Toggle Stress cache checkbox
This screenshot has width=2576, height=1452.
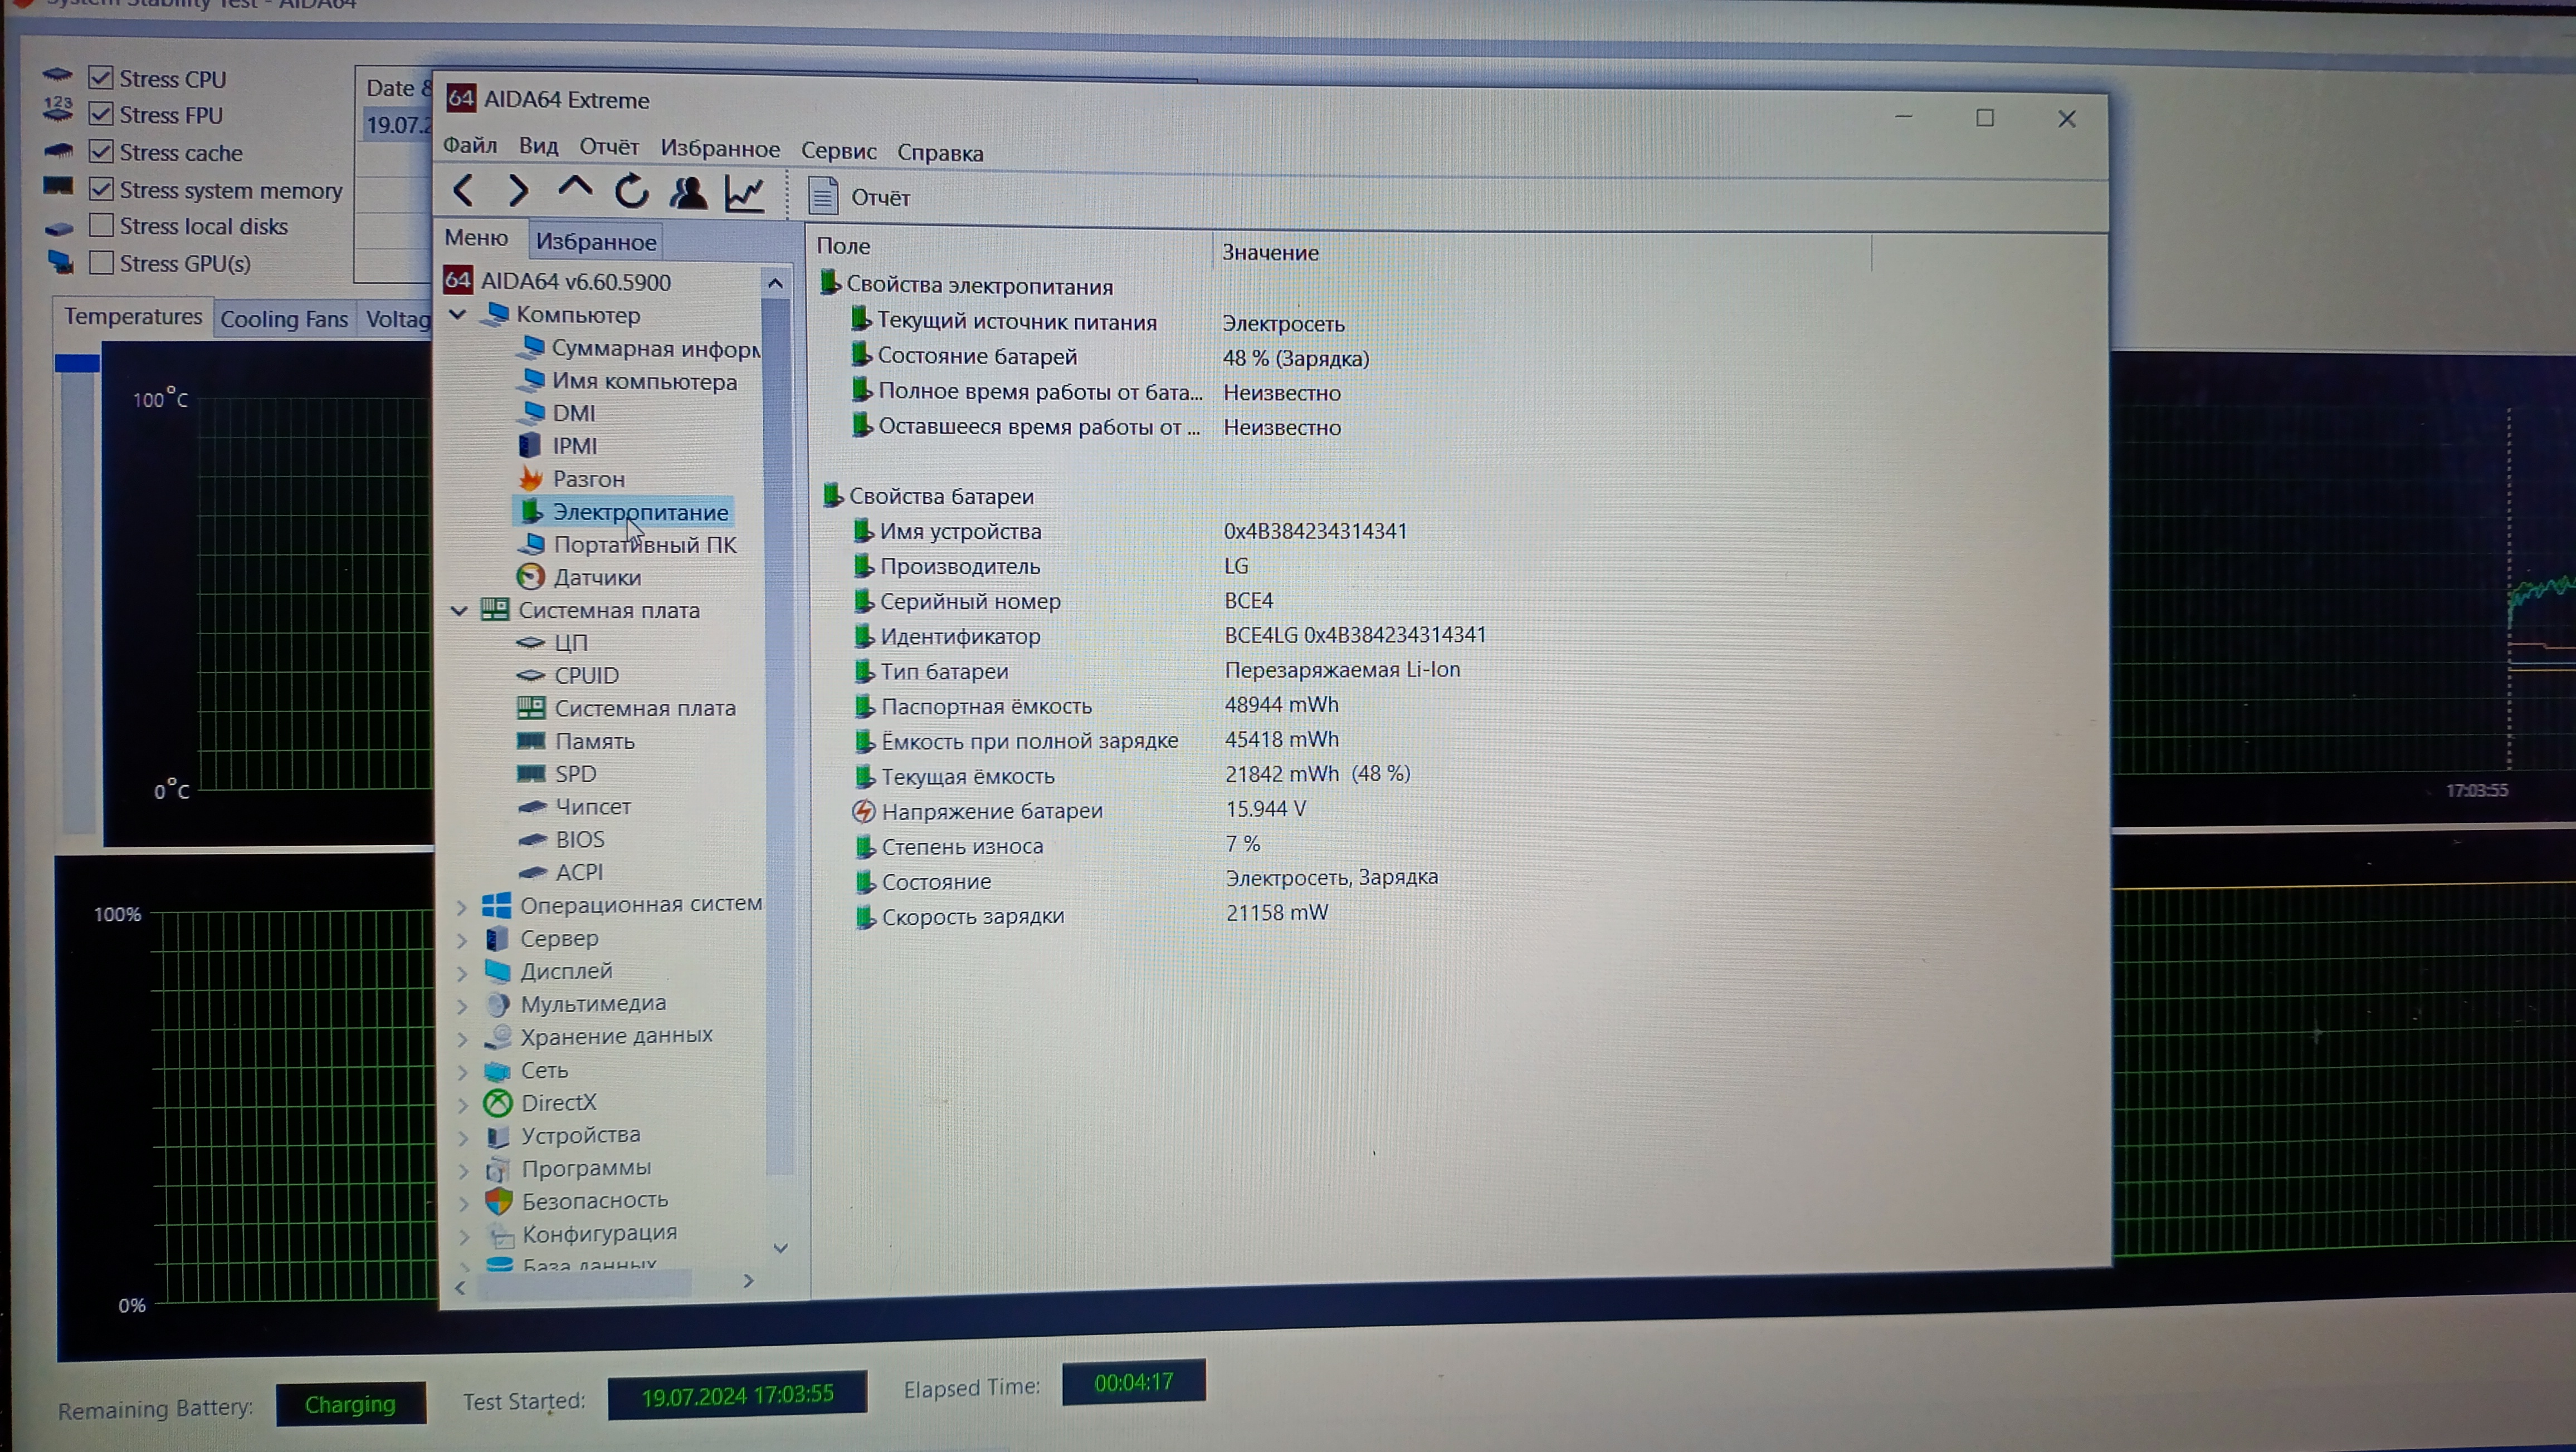tap(100, 151)
